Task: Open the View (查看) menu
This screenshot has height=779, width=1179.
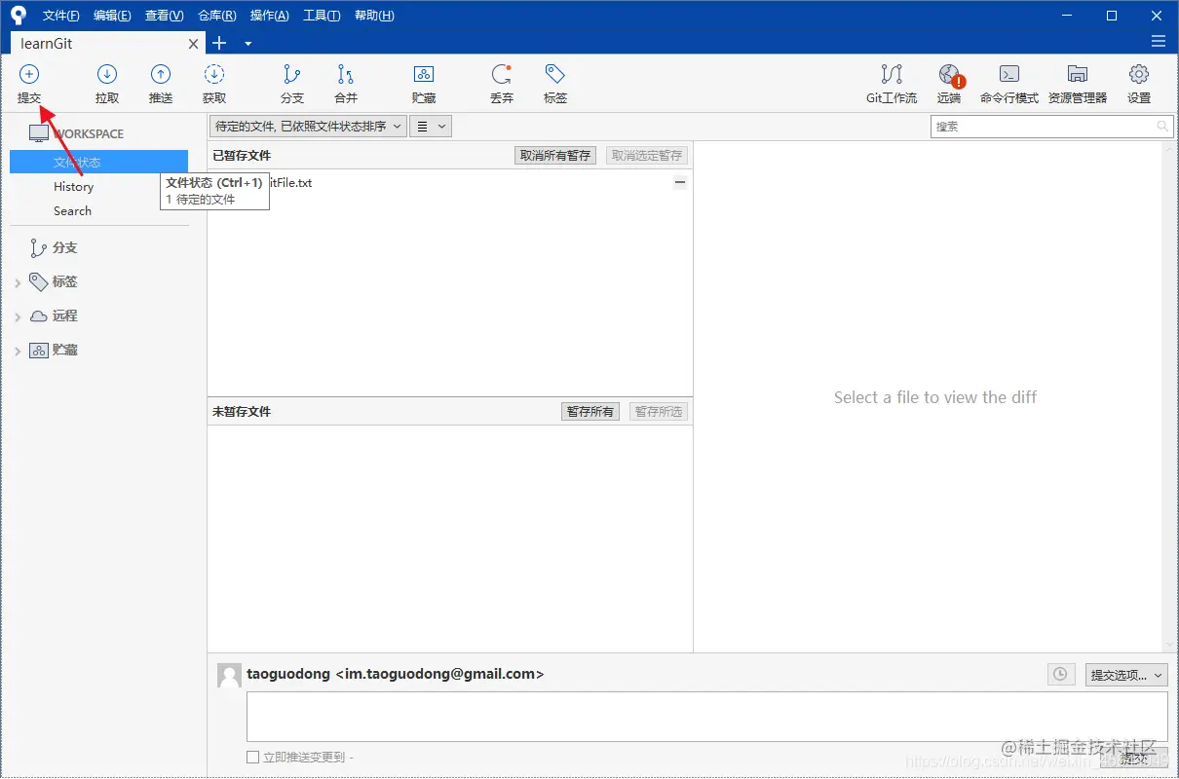Action: [x=164, y=16]
